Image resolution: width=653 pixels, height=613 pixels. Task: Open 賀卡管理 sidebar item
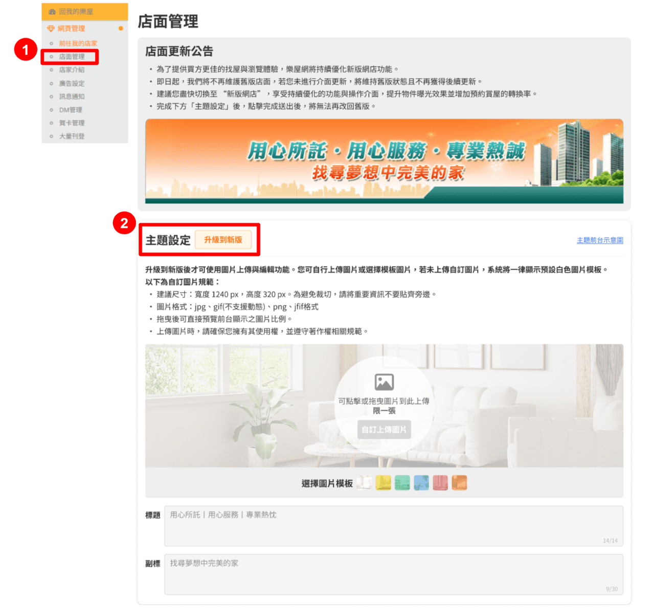tap(72, 123)
